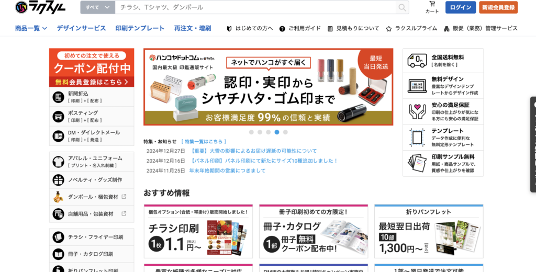Viewport: 536px width, 272px height.
Task: Expand the 商品一覧 menu
Action: 31,28
